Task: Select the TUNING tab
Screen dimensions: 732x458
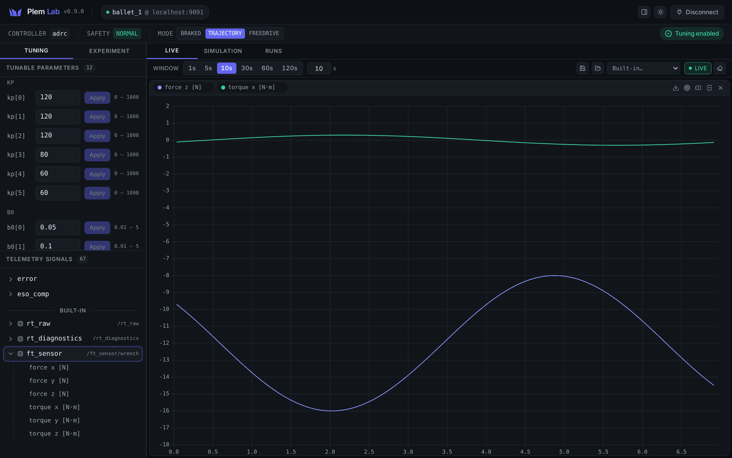Action: point(37,51)
